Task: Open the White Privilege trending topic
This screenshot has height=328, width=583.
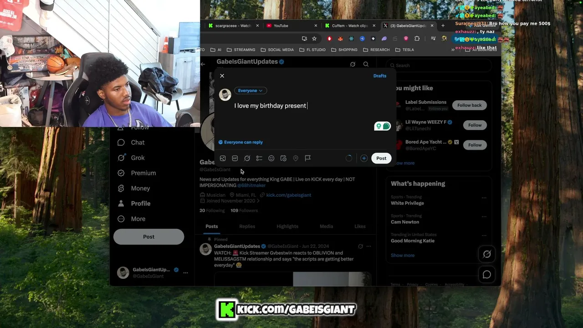Action: (x=407, y=203)
